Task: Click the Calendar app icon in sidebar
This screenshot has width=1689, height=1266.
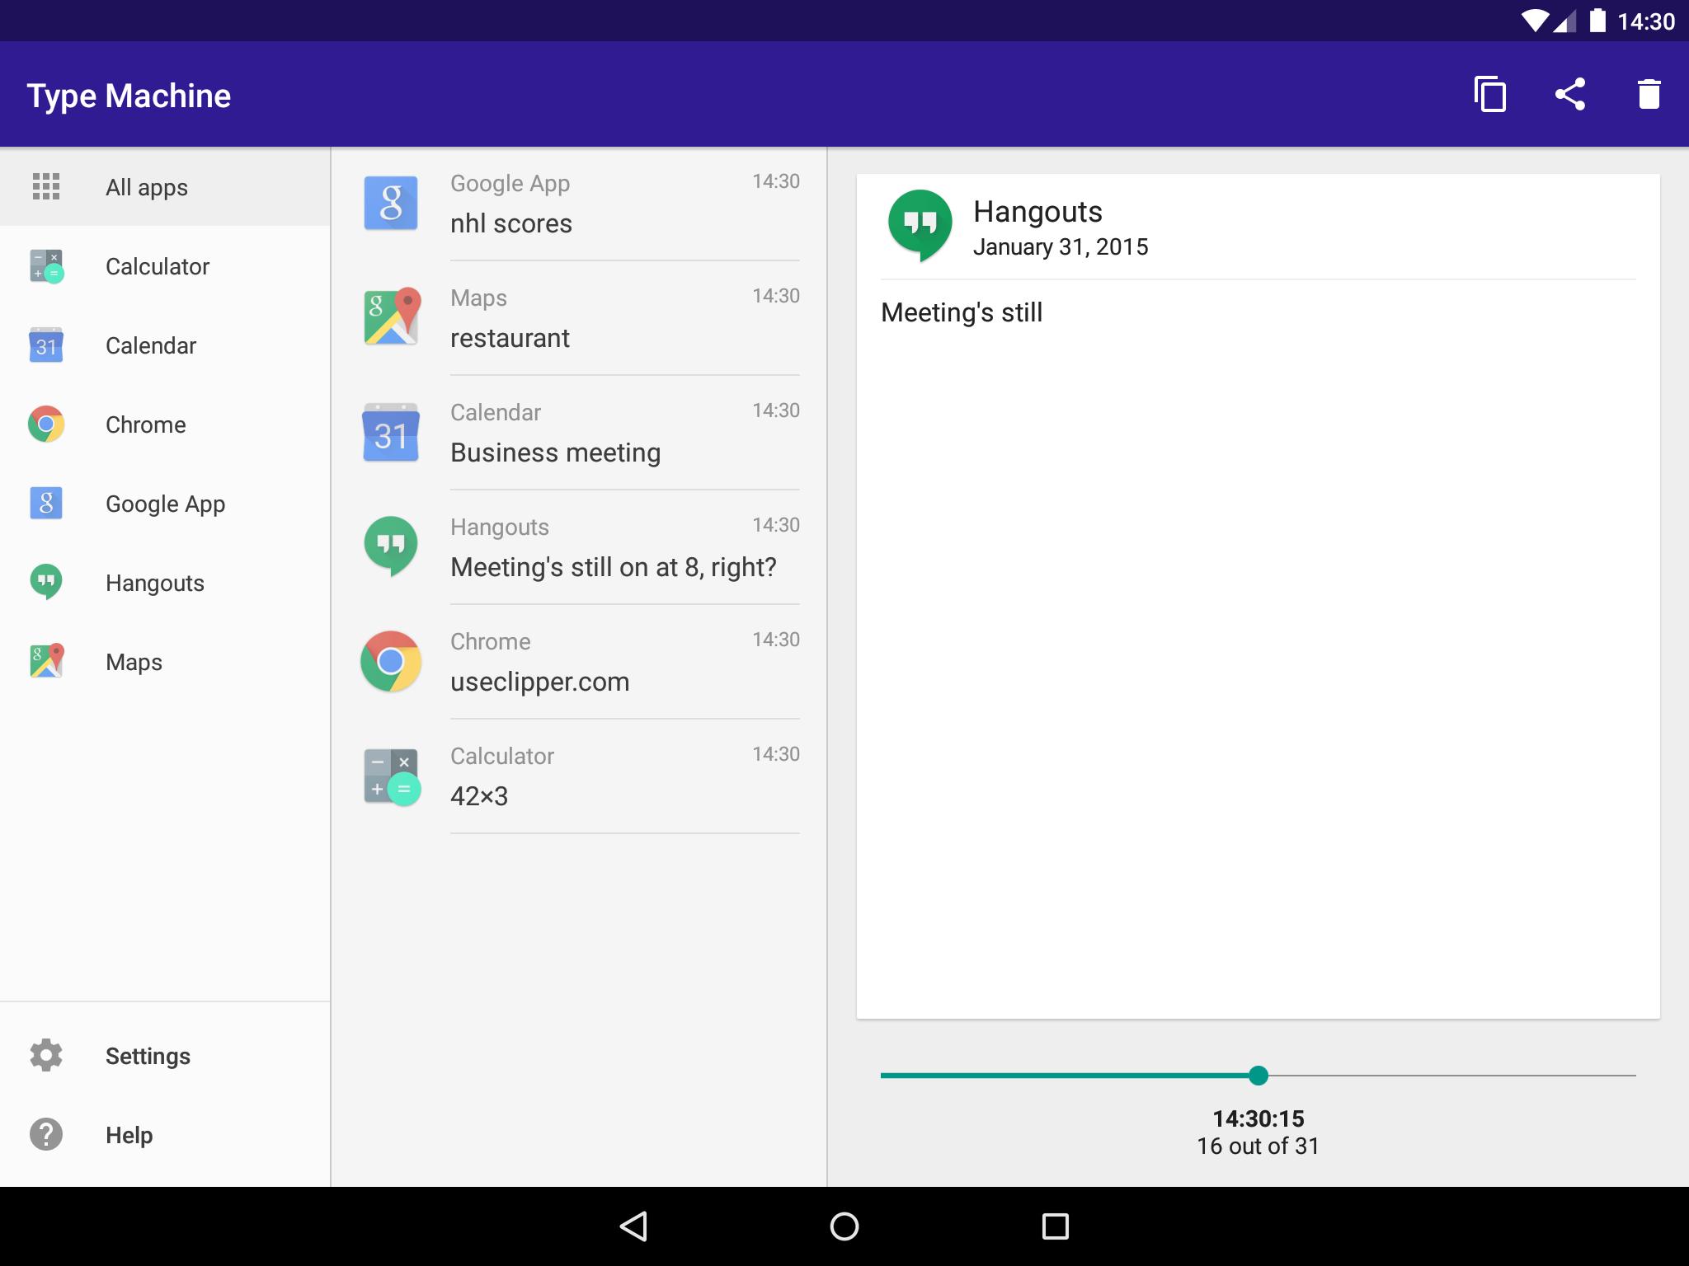Action: pos(45,345)
